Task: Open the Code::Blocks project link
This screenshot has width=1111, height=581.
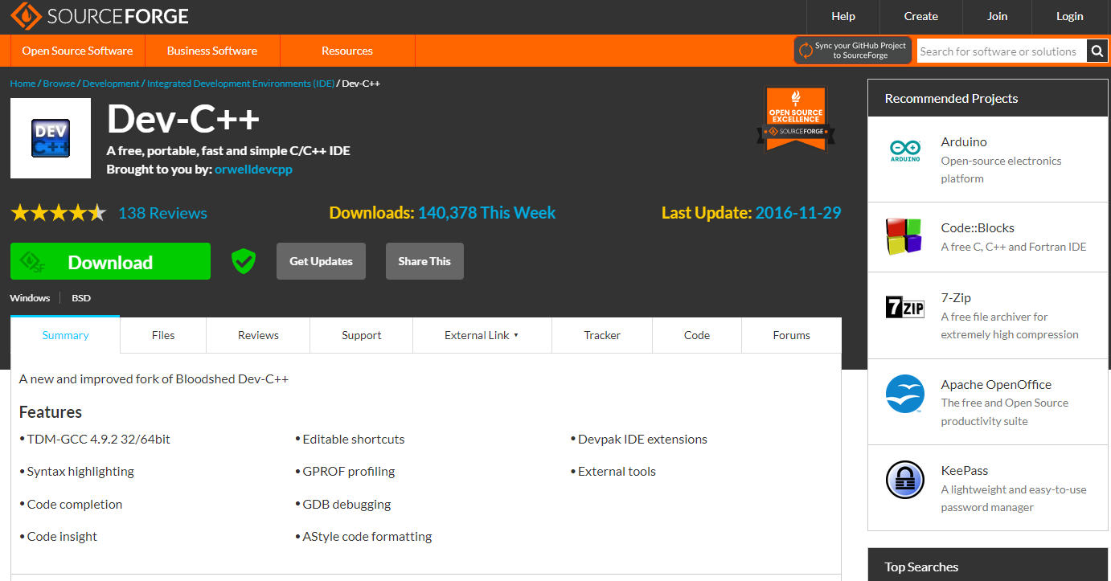Action: [978, 227]
